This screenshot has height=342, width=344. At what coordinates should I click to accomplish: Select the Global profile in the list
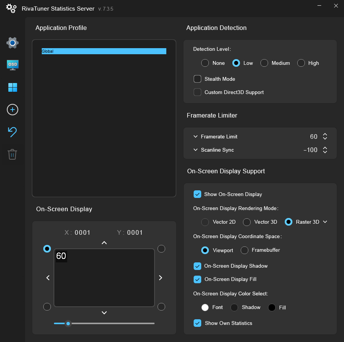[x=104, y=51]
